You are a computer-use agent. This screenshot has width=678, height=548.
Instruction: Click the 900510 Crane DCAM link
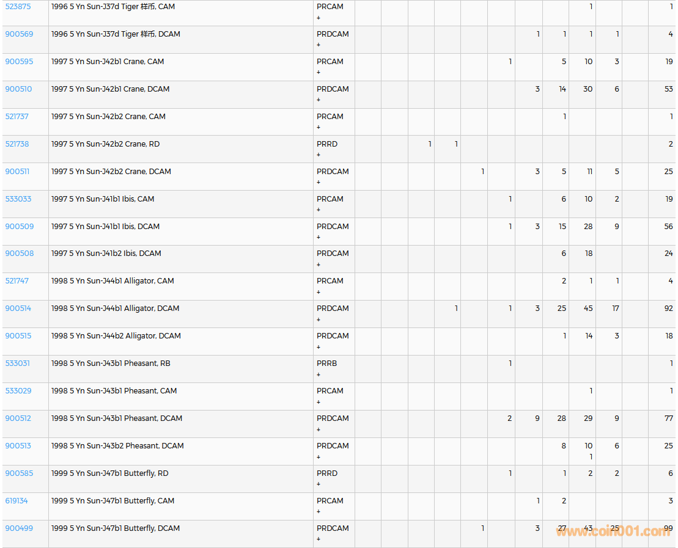(x=18, y=89)
